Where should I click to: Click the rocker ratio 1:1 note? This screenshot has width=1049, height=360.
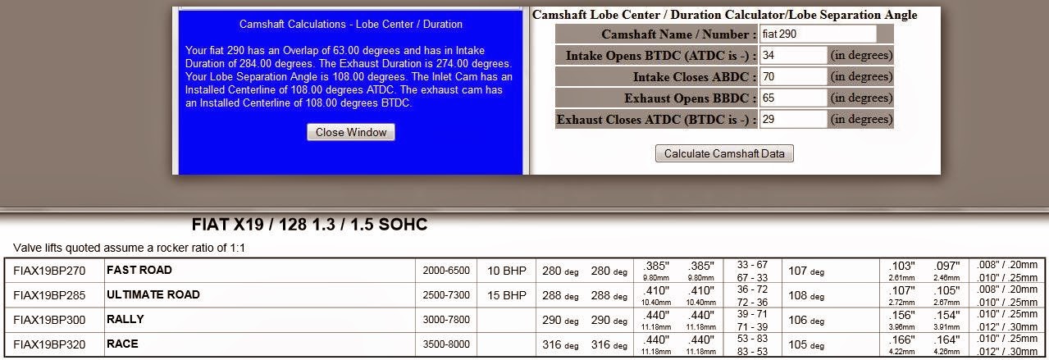click(x=130, y=248)
